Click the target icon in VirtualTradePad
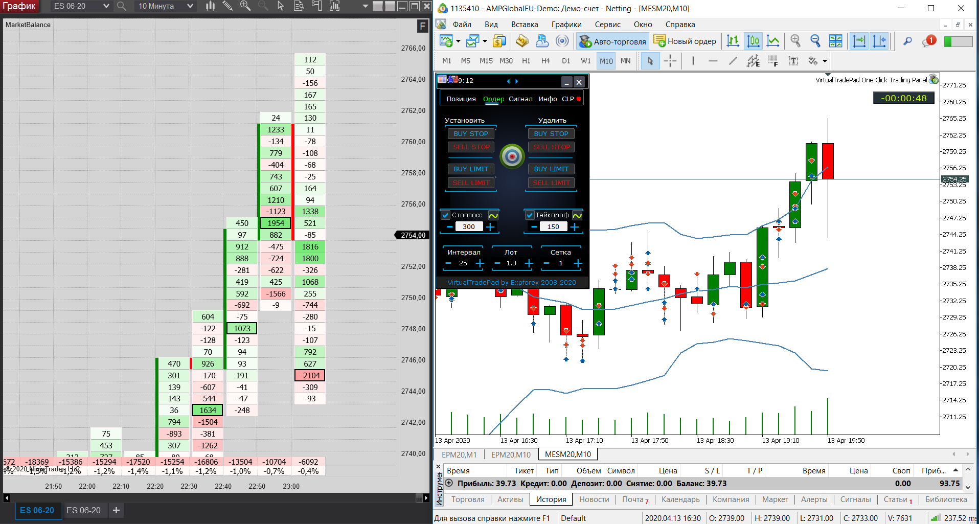979x524 pixels. click(x=512, y=156)
